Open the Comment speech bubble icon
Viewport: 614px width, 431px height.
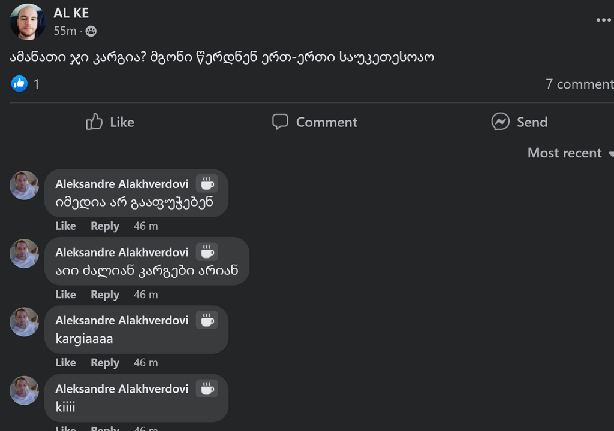click(281, 122)
